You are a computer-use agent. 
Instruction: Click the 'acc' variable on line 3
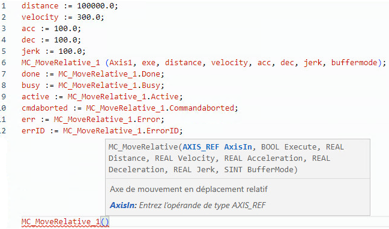point(29,29)
